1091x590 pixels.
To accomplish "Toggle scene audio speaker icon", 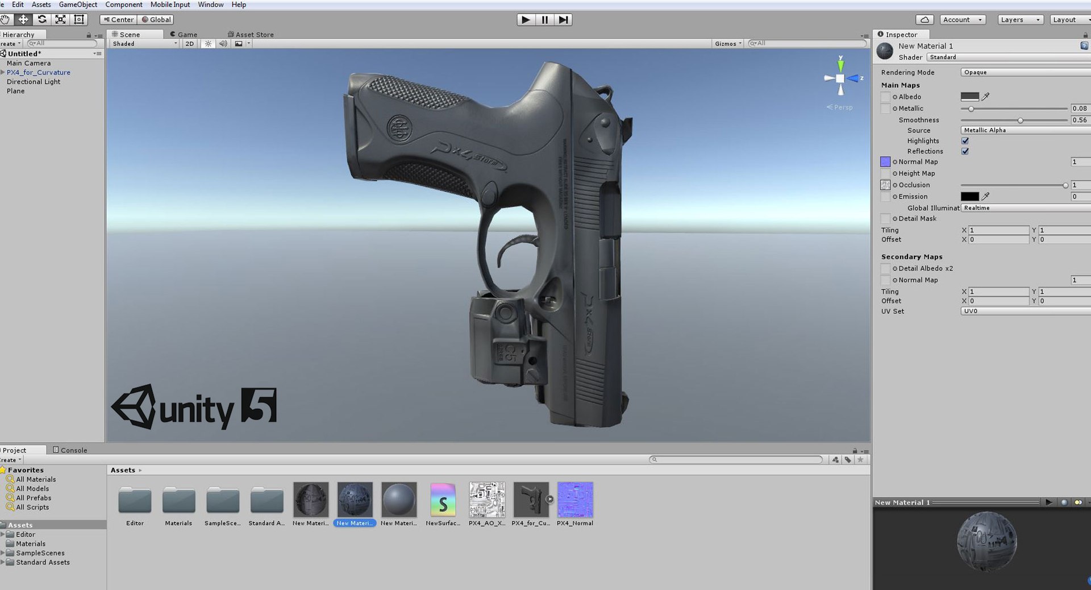I will (223, 44).
